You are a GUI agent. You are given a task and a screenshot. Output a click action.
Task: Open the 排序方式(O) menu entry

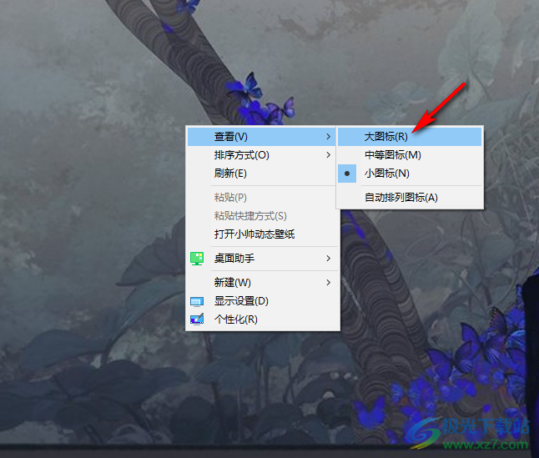click(262, 155)
